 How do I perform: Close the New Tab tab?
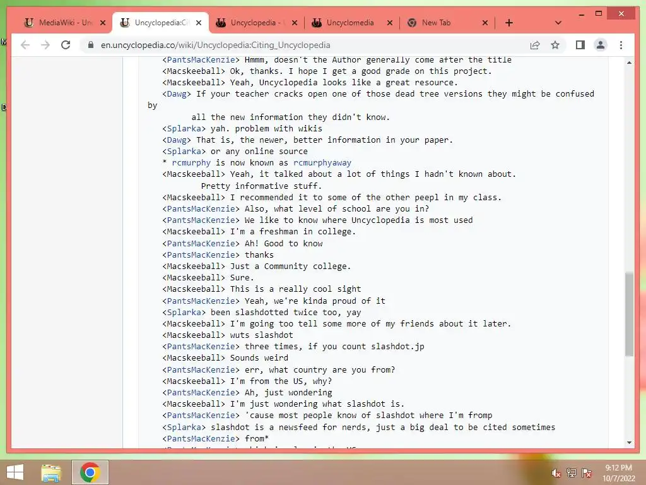(x=485, y=23)
